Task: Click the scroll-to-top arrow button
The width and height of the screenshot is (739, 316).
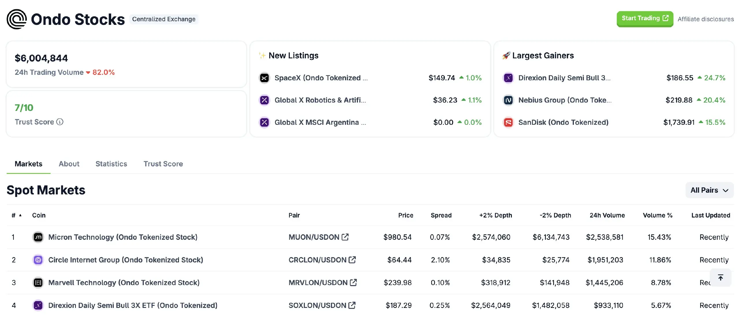Action: coord(721,278)
